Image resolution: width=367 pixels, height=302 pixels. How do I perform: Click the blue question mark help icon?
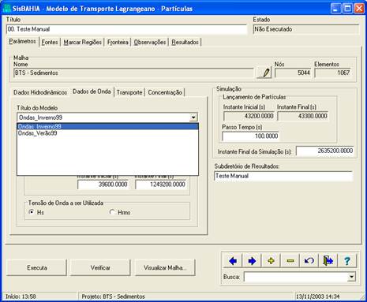tap(347, 261)
